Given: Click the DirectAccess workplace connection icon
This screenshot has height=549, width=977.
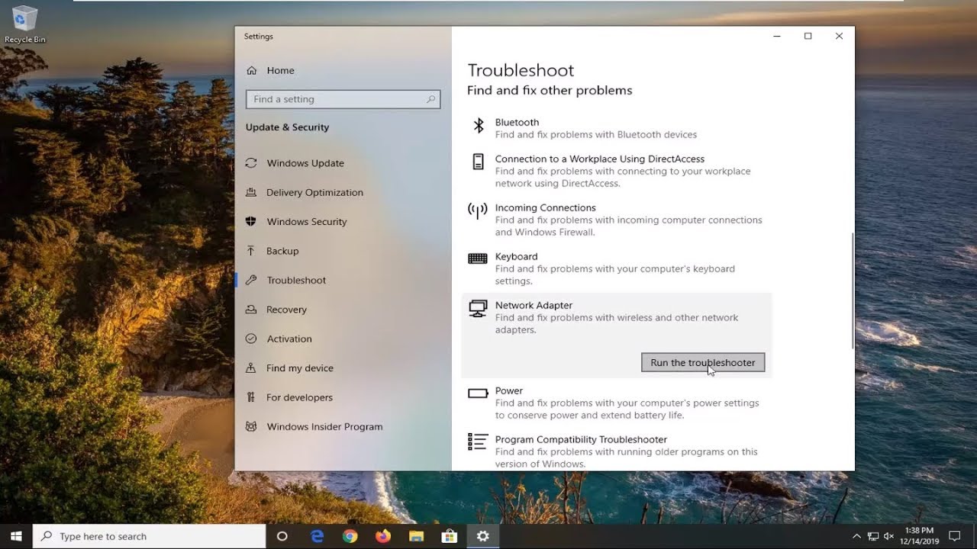Looking at the screenshot, I should pos(478,162).
